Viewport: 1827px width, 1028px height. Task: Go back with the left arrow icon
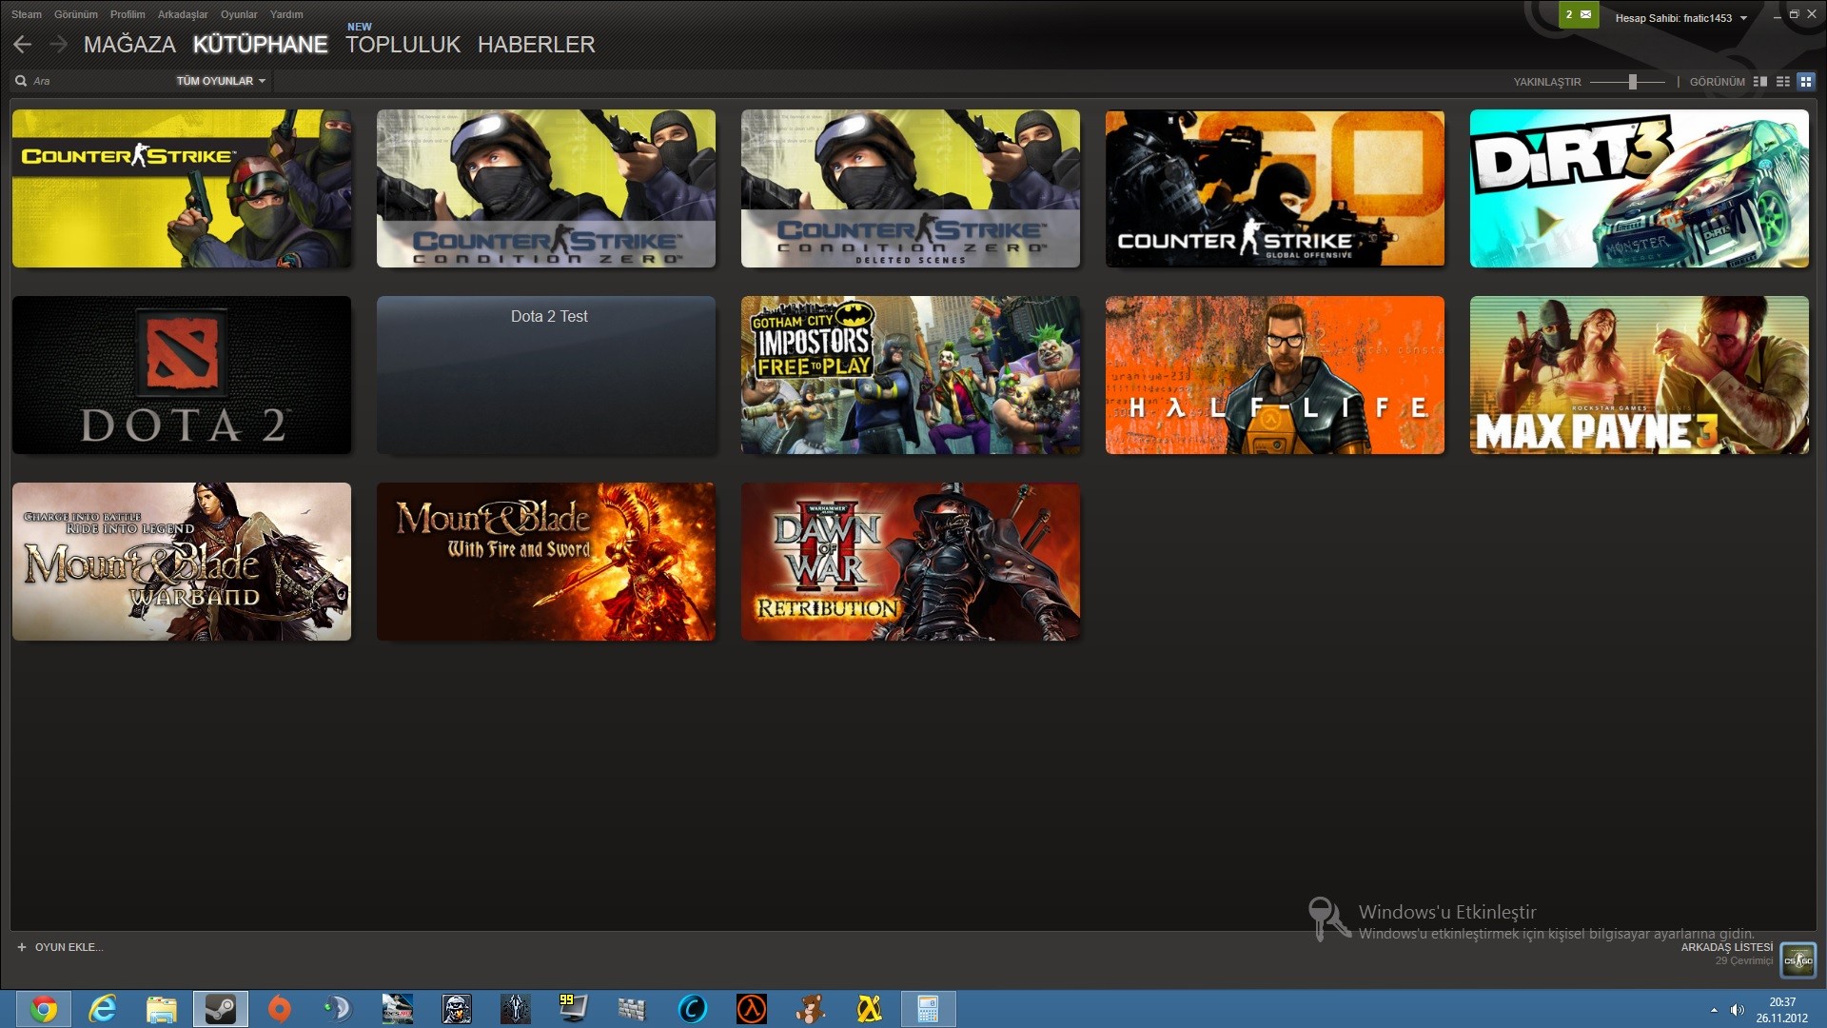point(23,44)
